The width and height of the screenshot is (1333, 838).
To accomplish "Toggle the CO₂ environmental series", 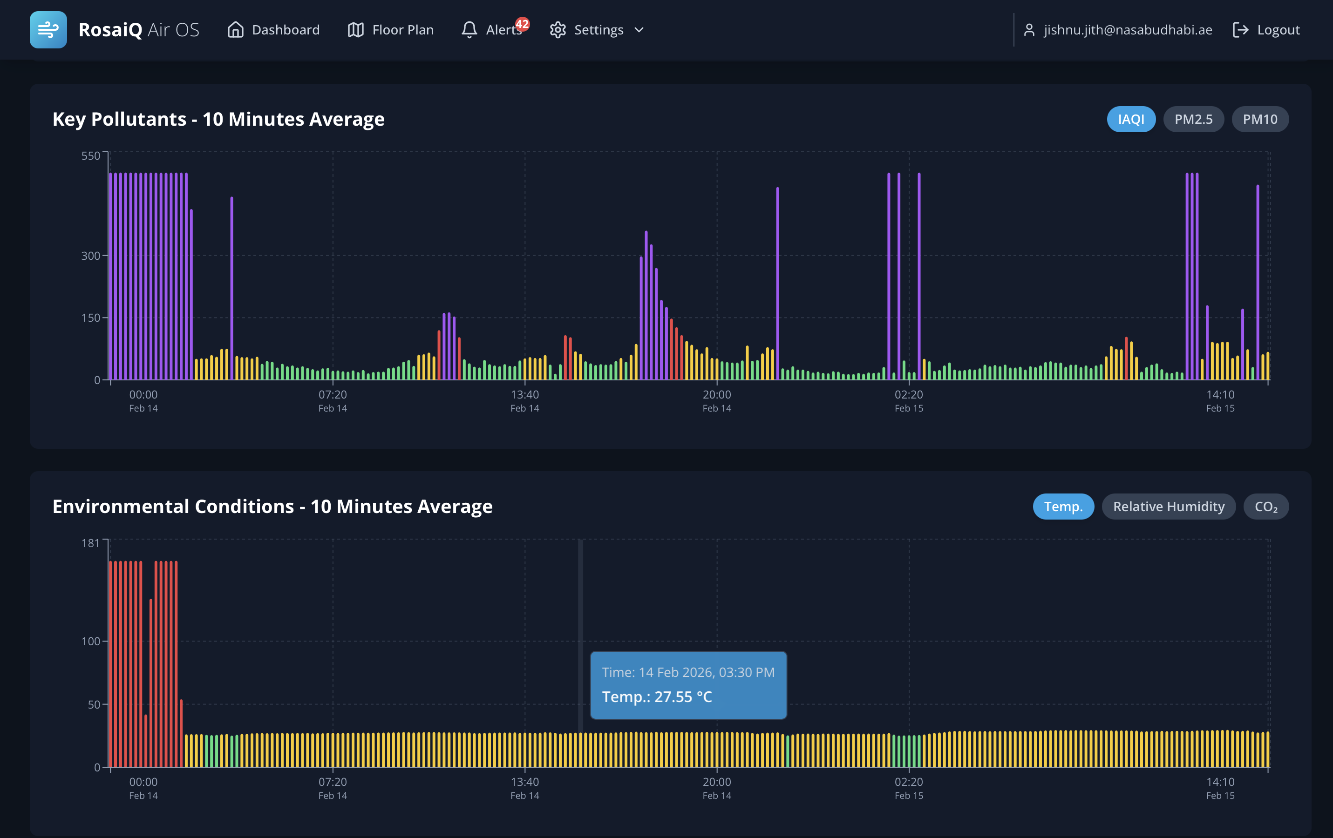I will (x=1265, y=506).
